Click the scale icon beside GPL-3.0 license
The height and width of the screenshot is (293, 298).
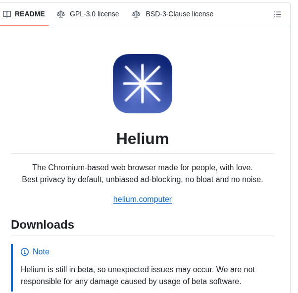(x=61, y=14)
